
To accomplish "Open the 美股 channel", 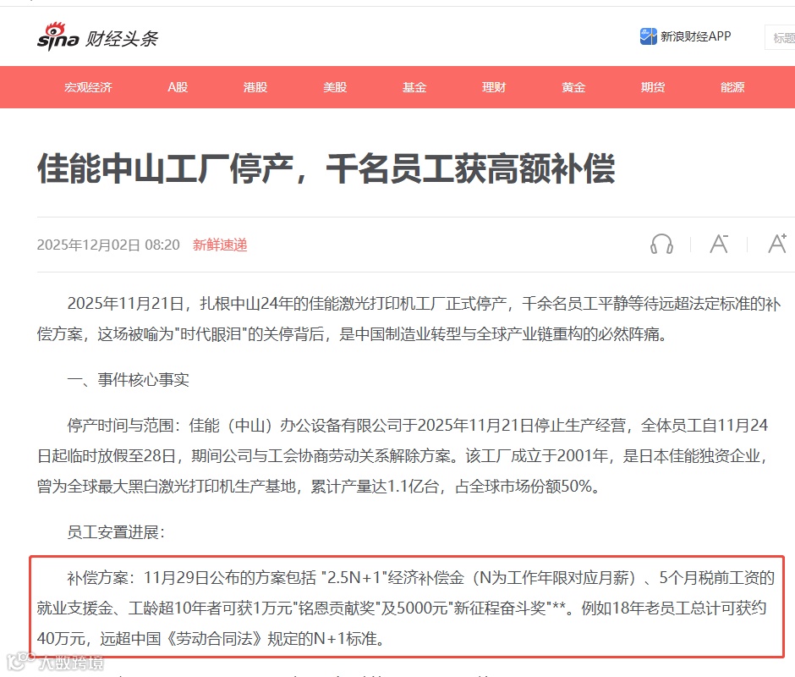I will [x=335, y=87].
